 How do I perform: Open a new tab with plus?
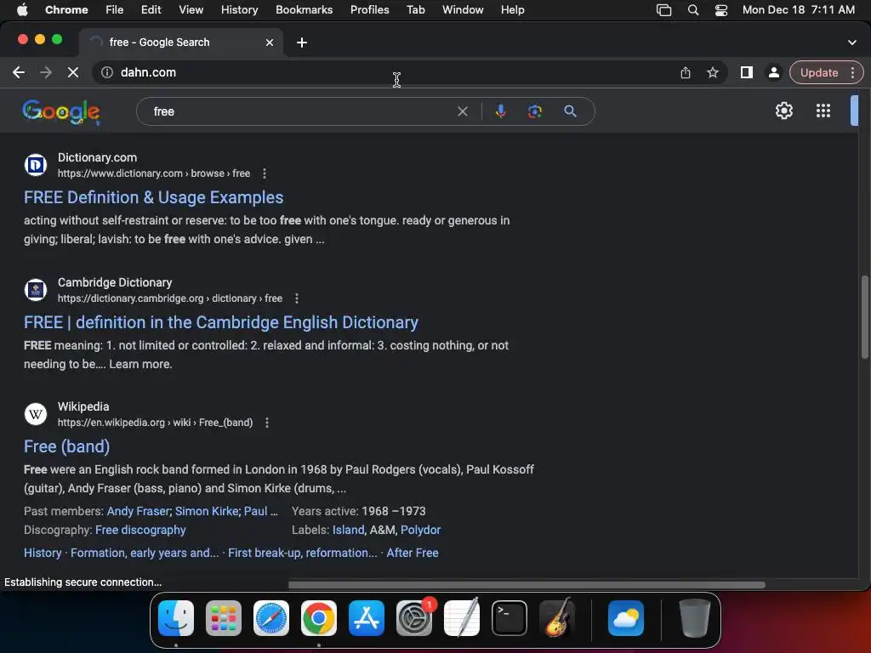pos(302,43)
